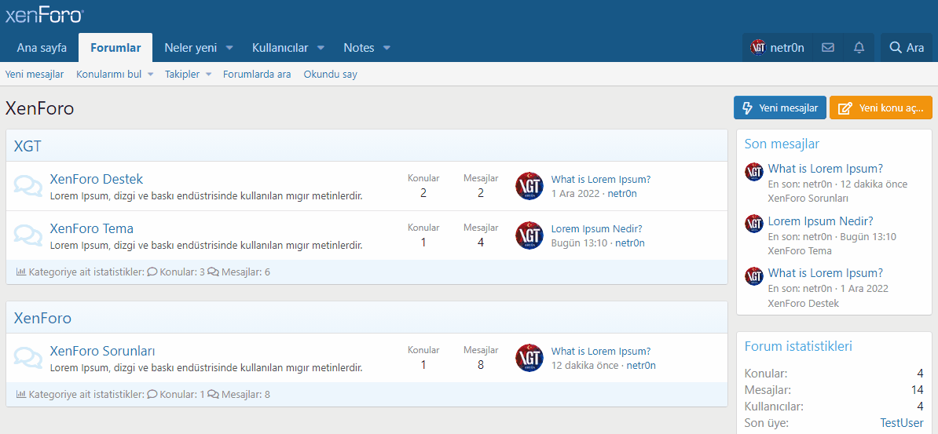Visit the TestUser member profile link
The height and width of the screenshot is (434, 938).
(x=901, y=423)
